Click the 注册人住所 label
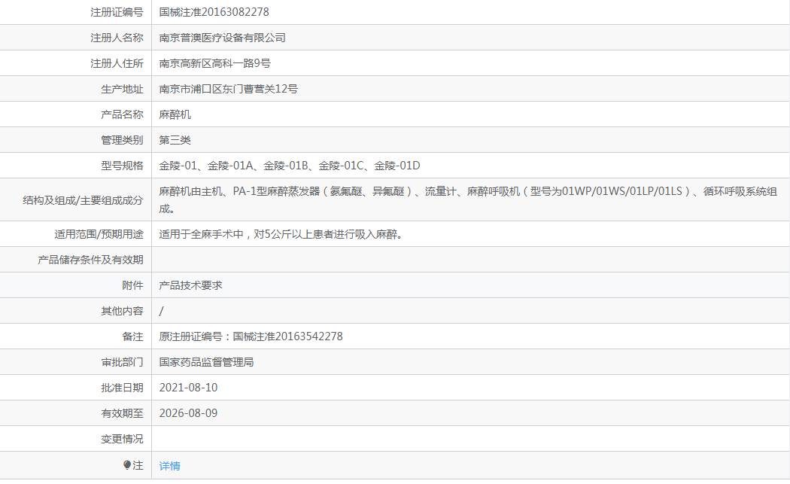Image resolution: width=790 pixels, height=484 pixels. (117, 63)
